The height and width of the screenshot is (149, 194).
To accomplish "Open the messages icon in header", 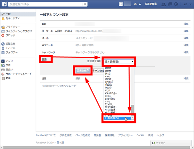I will tap(170, 4).
